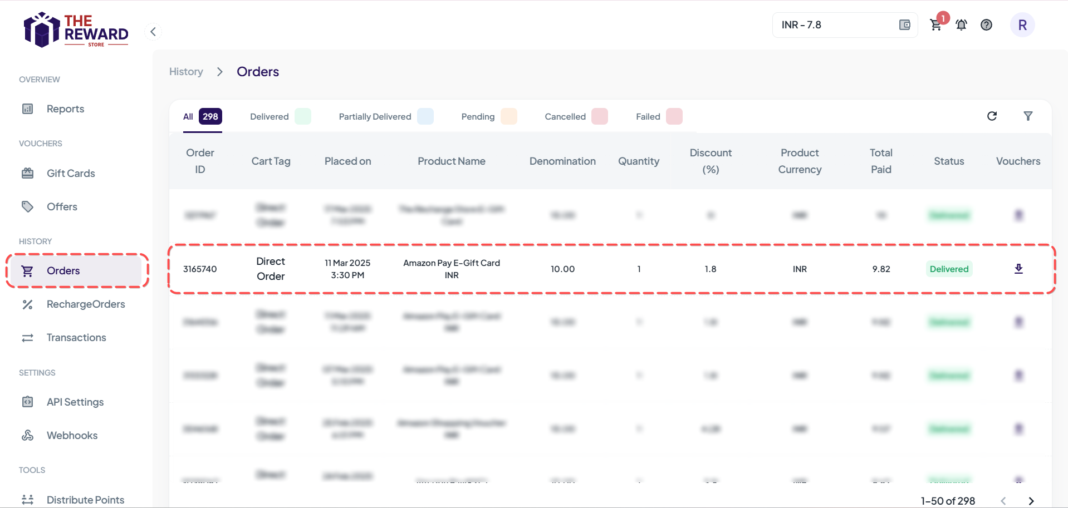Click the Reports sidebar icon

[27, 109]
